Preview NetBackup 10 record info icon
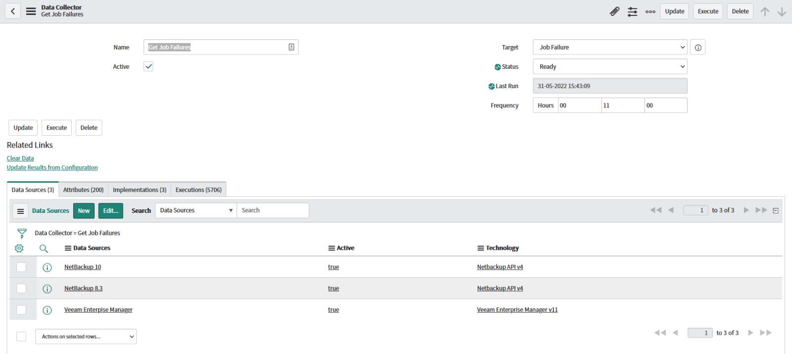792x354 pixels. click(x=47, y=267)
